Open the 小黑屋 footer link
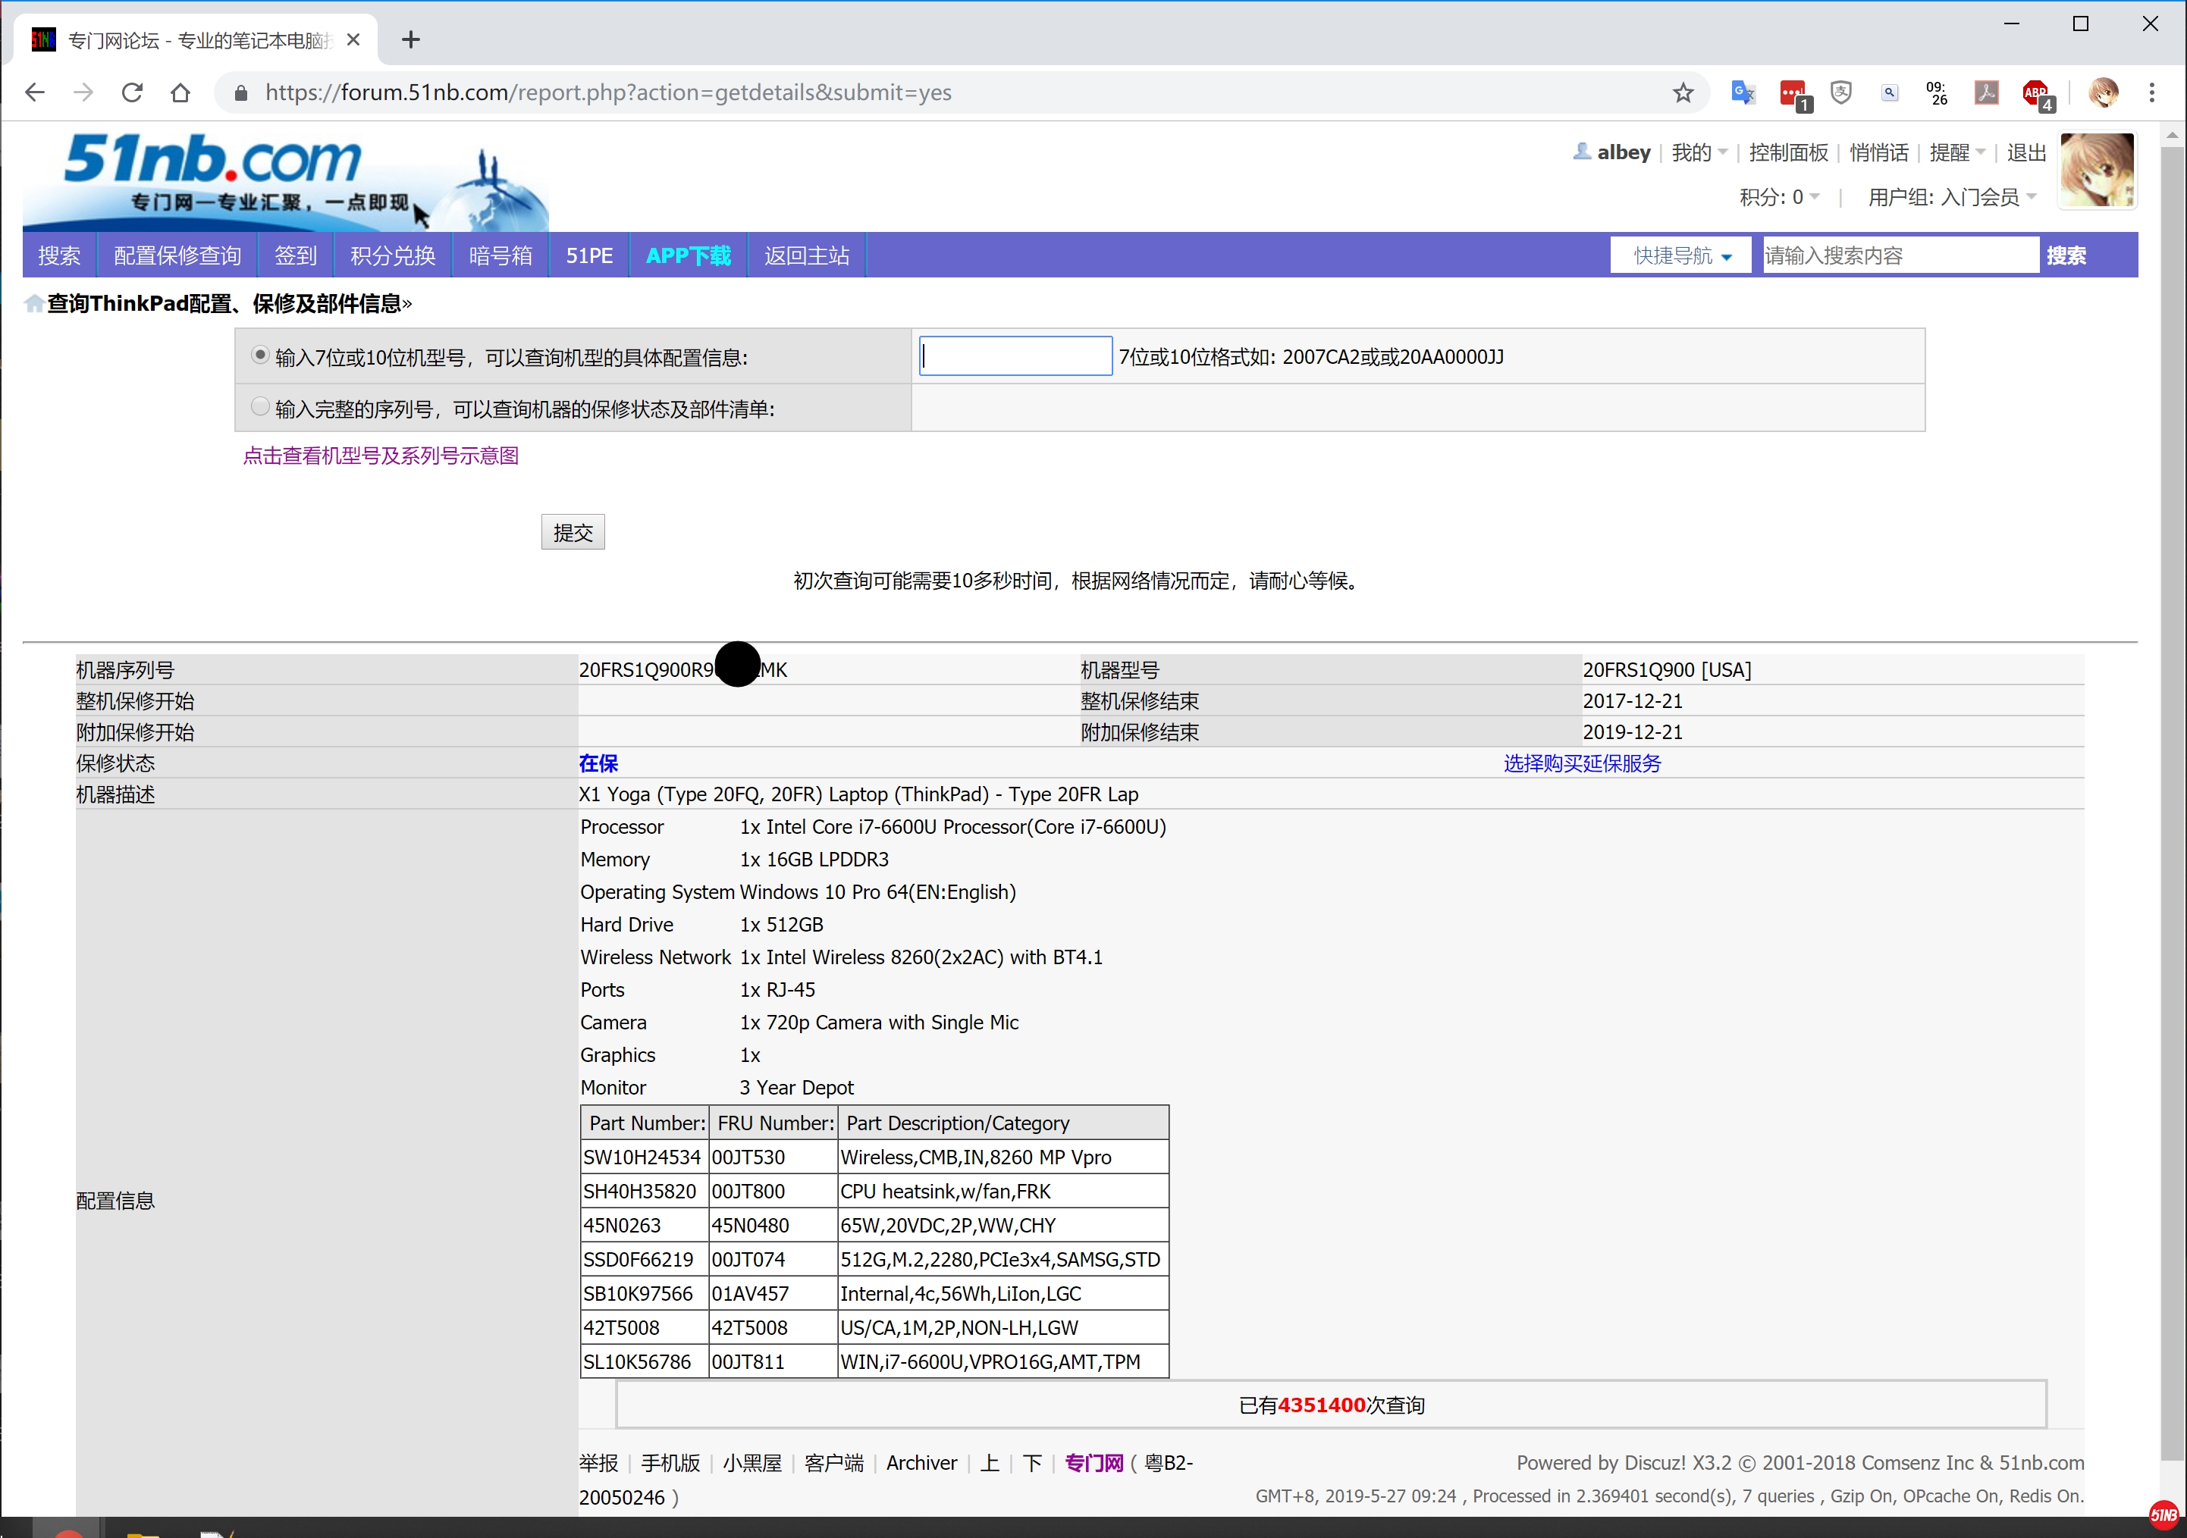Screen dimensions: 2187x1538 pyautogui.click(x=751, y=1463)
